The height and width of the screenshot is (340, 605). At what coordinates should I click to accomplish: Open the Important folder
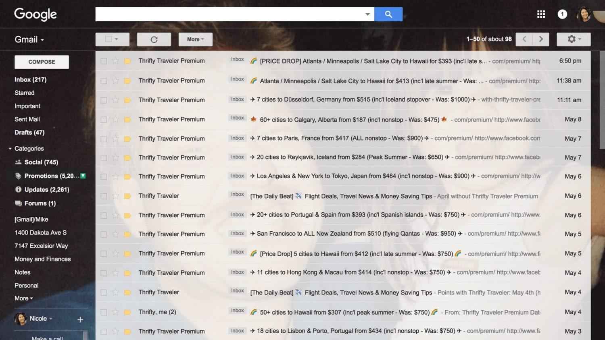click(x=27, y=106)
